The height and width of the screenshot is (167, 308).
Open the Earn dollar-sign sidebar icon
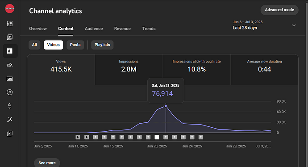click(10, 106)
